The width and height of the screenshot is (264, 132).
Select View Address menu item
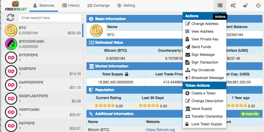[204, 31]
